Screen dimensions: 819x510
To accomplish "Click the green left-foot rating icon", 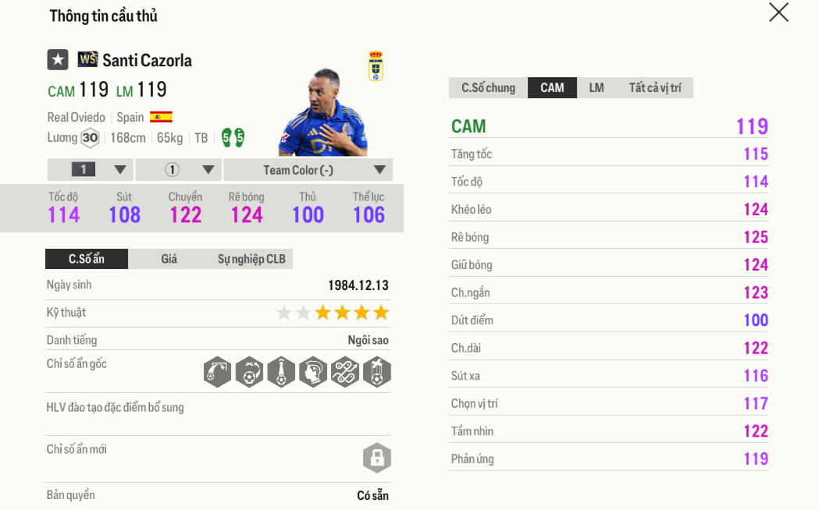I will [x=226, y=136].
